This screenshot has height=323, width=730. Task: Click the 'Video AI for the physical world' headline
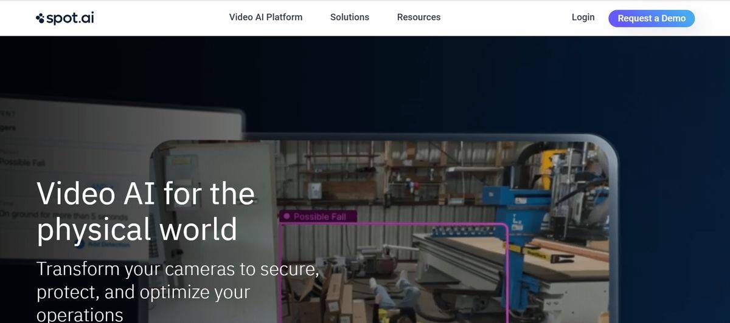tap(146, 211)
